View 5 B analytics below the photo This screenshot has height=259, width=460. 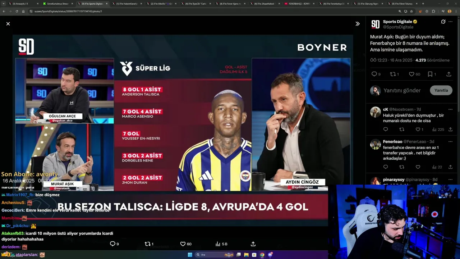tap(221, 244)
